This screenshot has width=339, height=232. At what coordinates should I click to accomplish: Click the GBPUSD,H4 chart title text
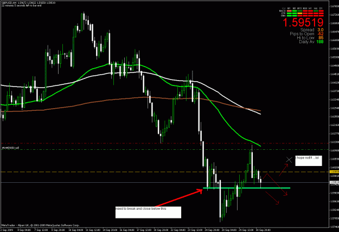pos(9,3)
